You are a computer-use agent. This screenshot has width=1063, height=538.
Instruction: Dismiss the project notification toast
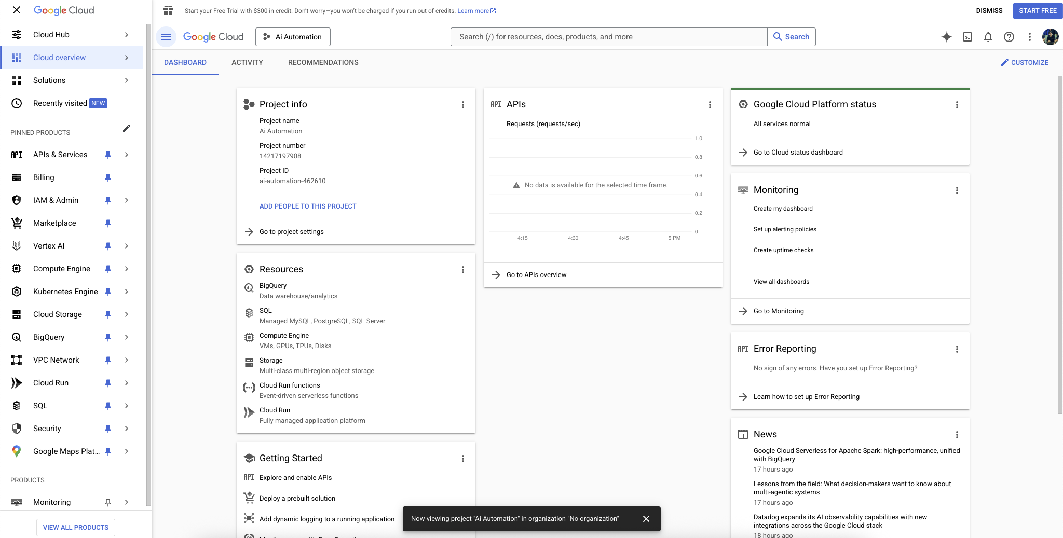pyautogui.click(x=646, y=519)
